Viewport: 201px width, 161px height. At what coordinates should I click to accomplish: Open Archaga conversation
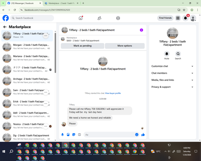coord(27,81)
